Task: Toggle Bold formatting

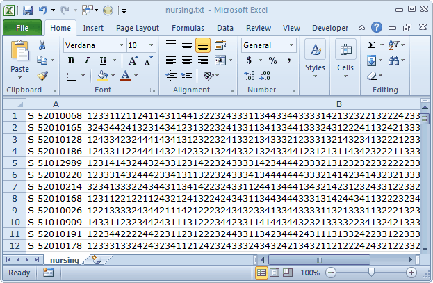Action: 71,60
